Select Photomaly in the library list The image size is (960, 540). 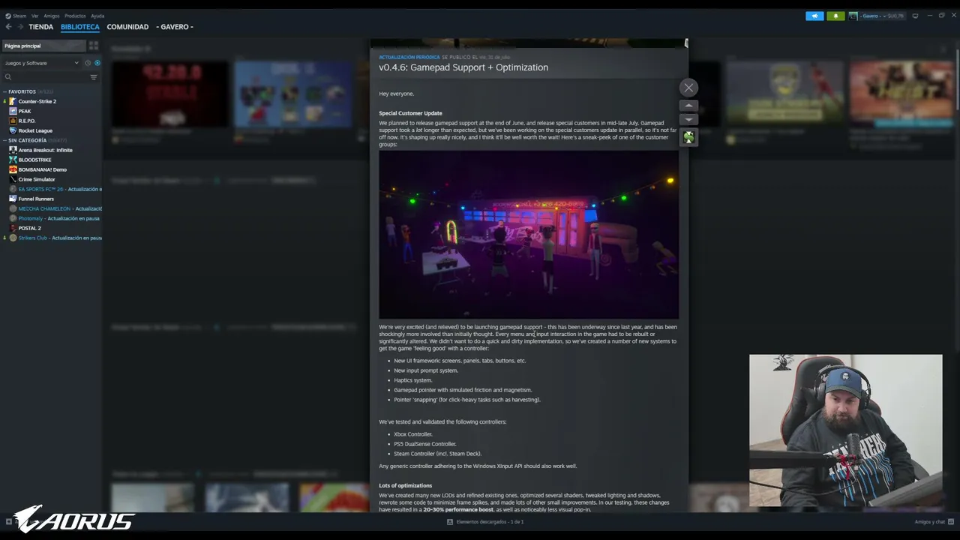(54, 218)
